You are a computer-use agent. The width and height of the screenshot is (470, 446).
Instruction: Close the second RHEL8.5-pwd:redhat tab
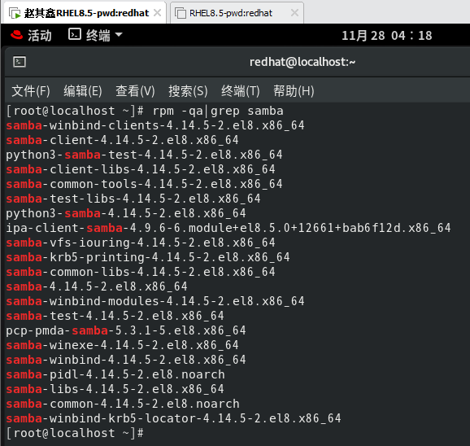coord(294,13)
